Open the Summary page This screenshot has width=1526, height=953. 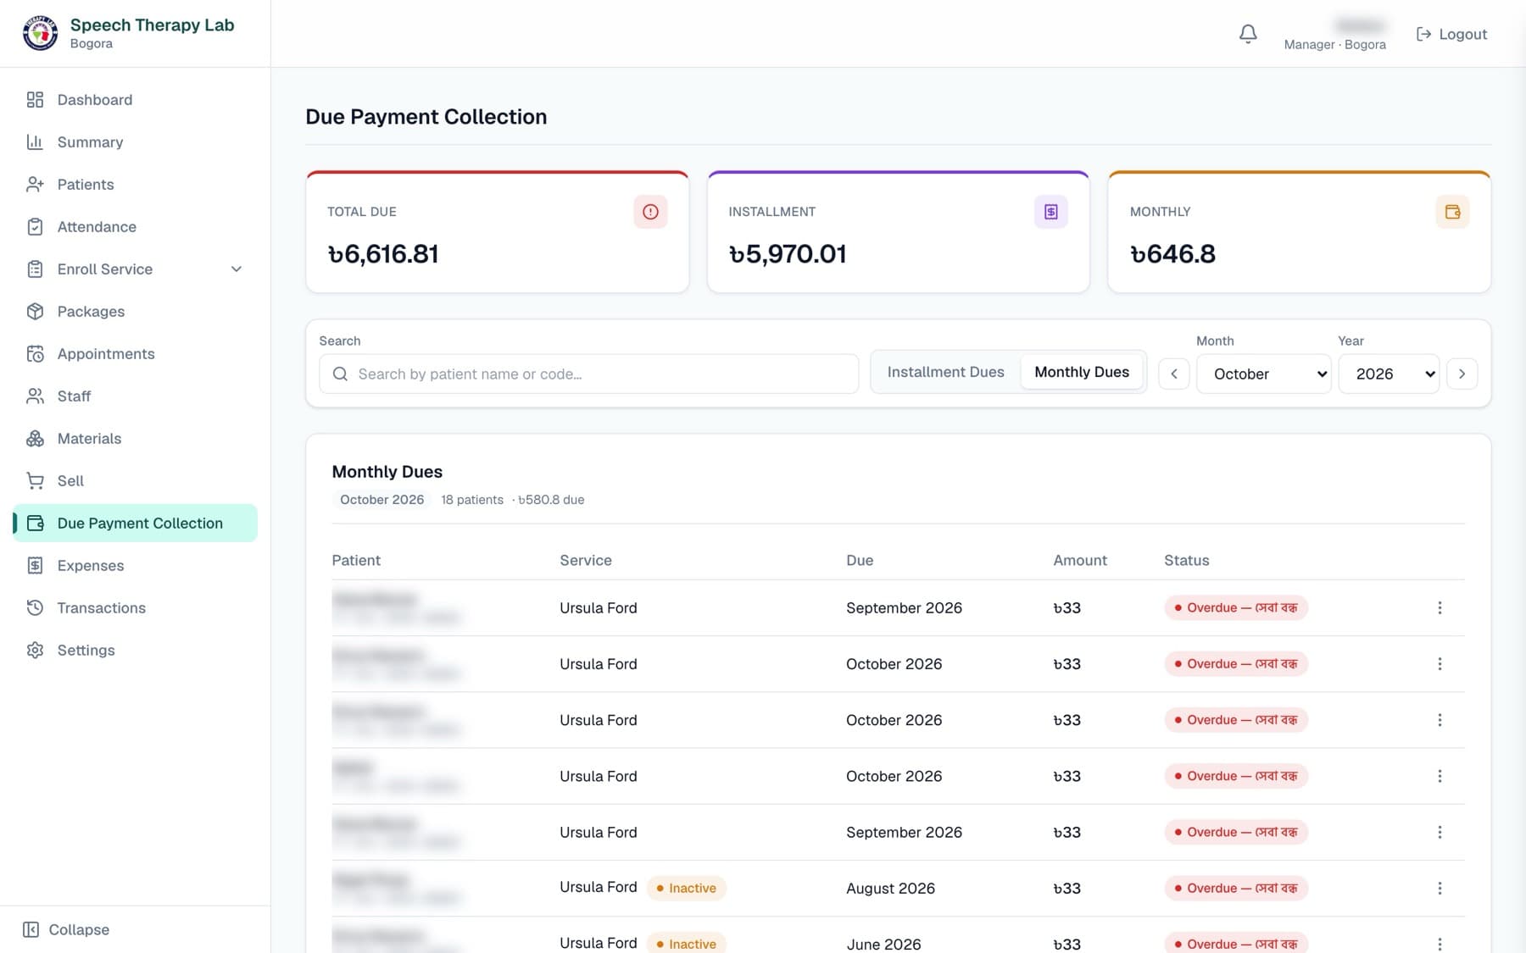[136, 142]
